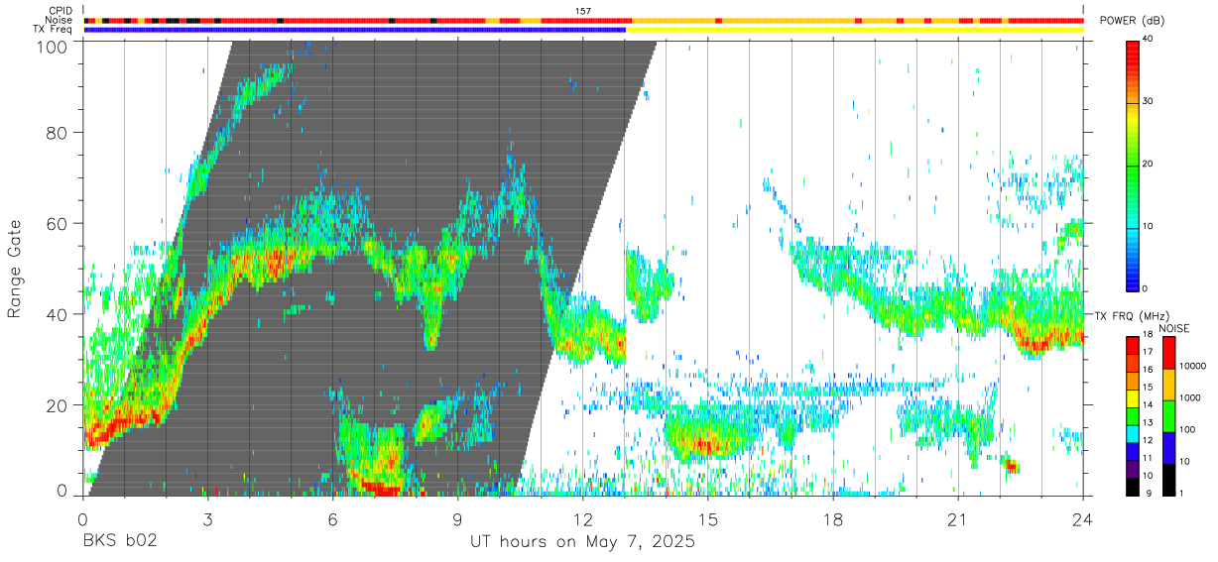Click the 60 tick on Range Gate axis
The width and height of the screenshot is (1218, 562).
click(58, 224)
